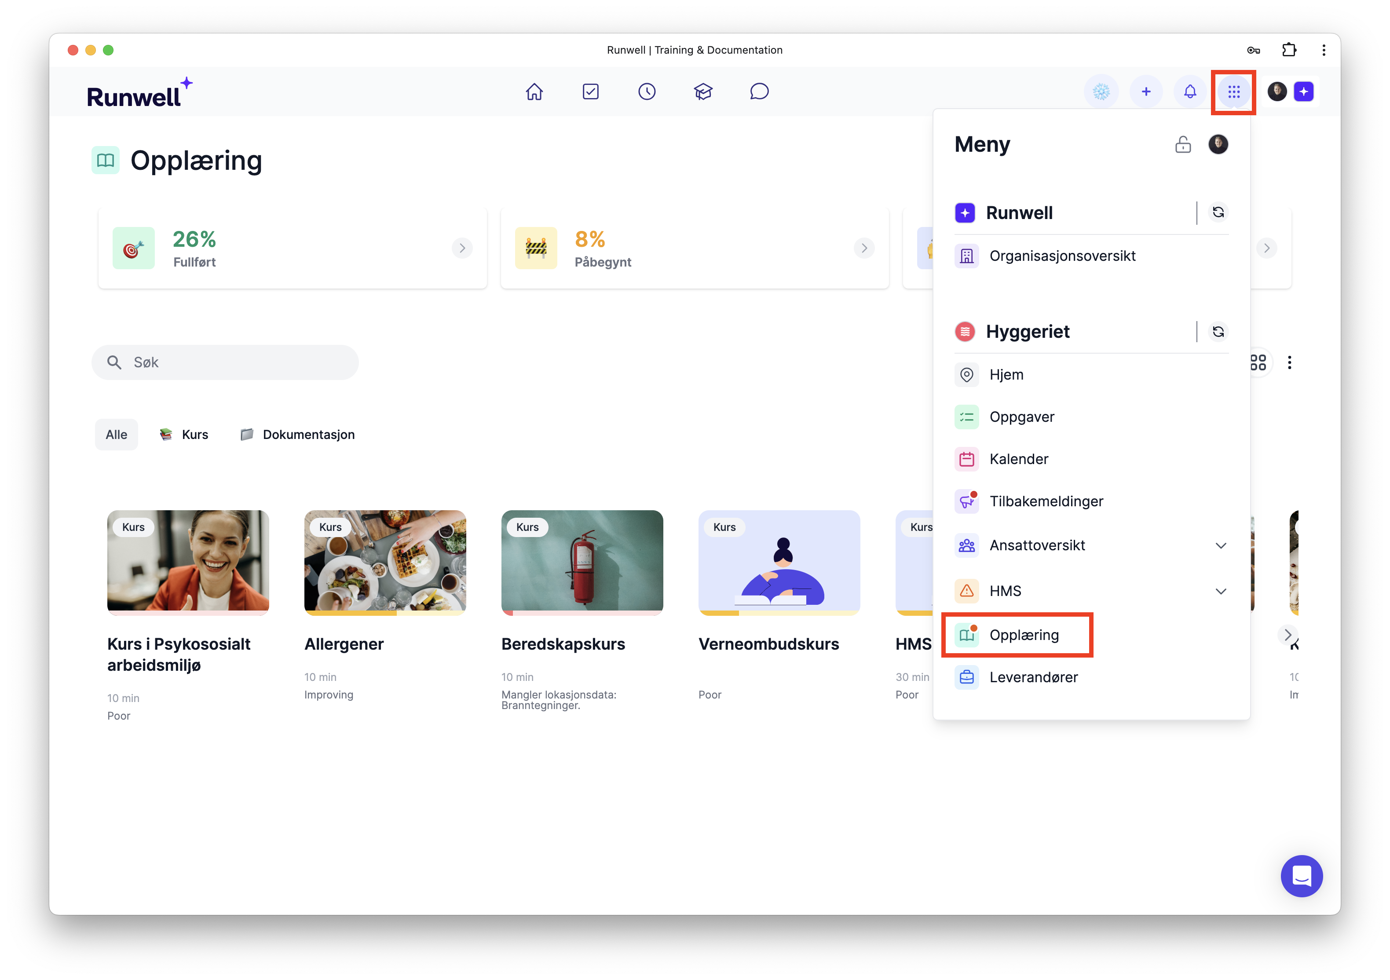Open notifications bell icon
This screenshot has height=980, width=1390.
pos(1189,91)
